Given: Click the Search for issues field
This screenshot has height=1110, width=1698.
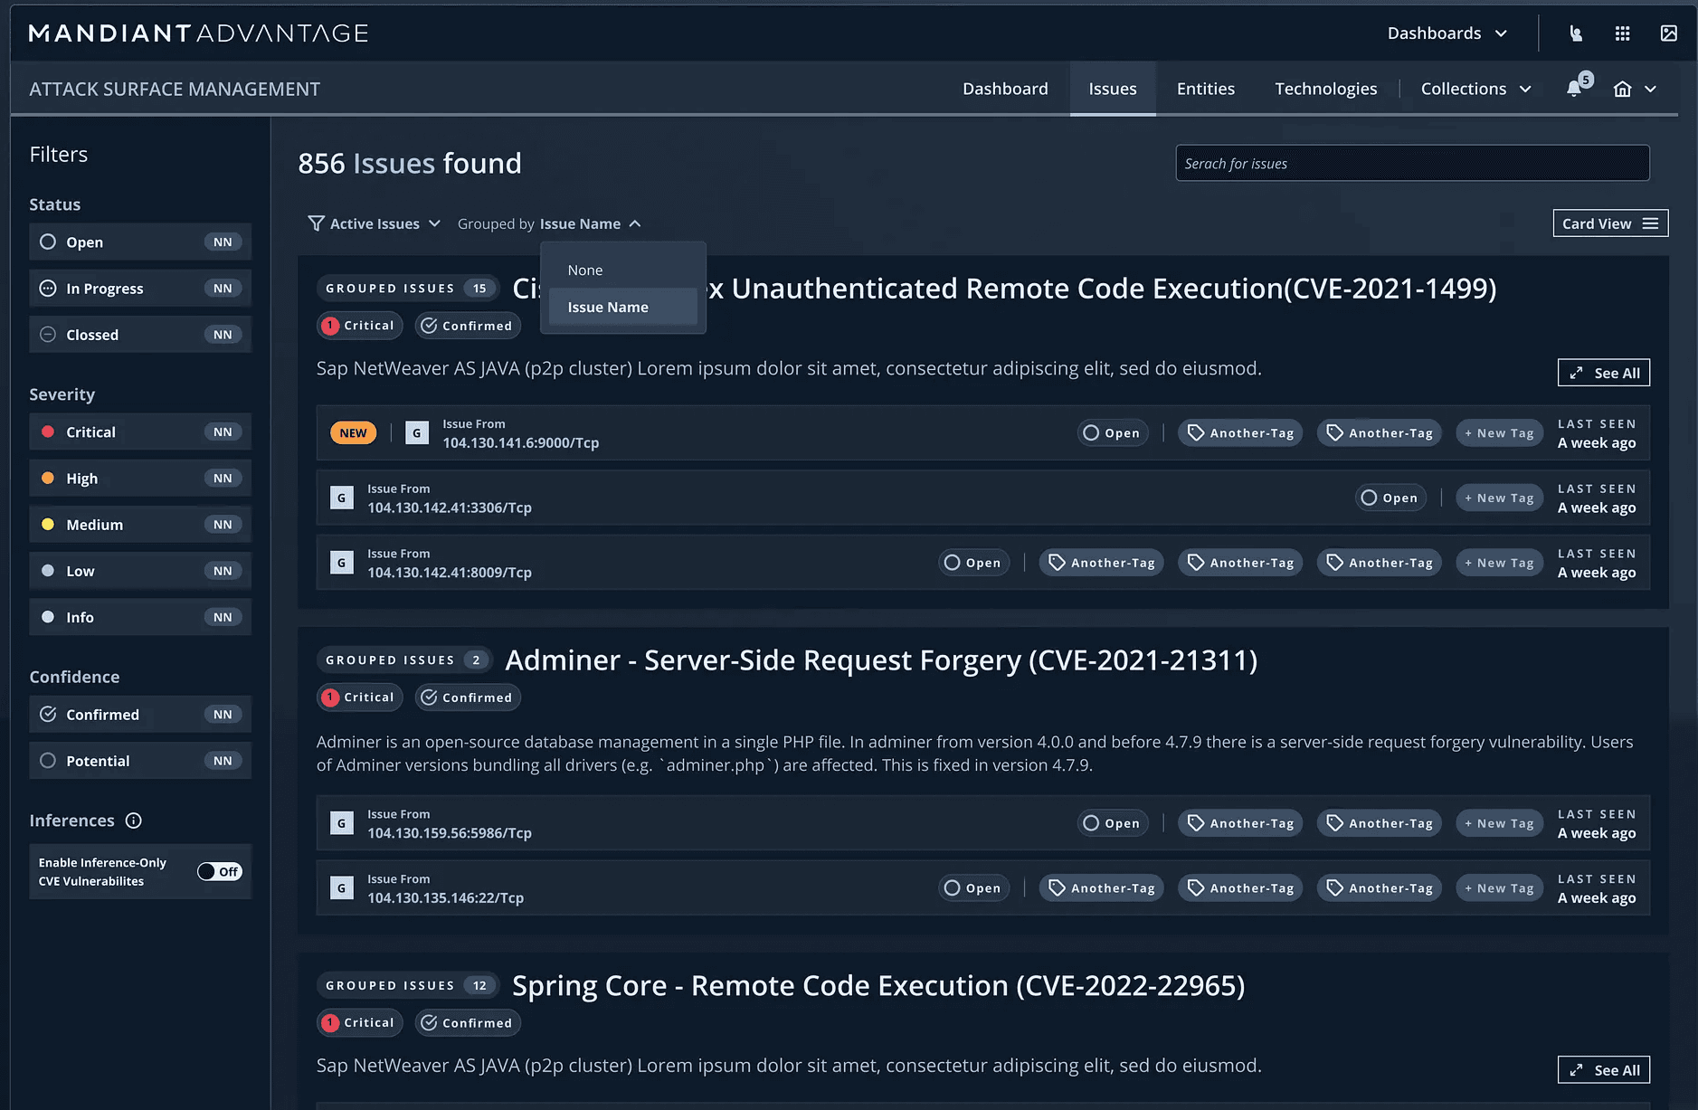Looking at the screenshot, I should pyautogui.click(x=1411, y=163).
